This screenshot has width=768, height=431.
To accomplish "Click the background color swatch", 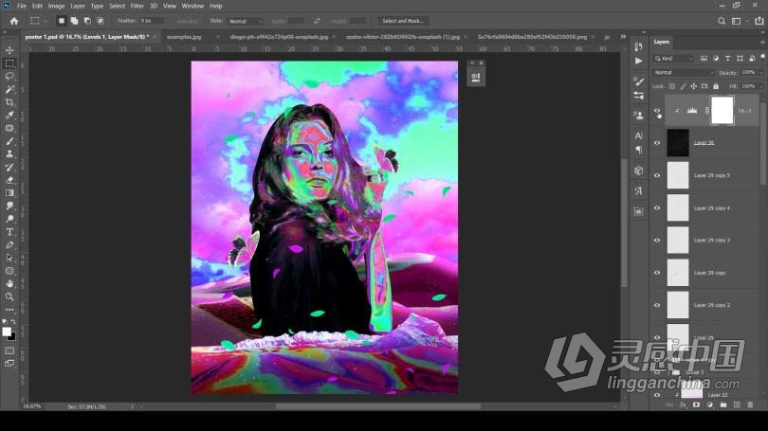I will [12, 337].
